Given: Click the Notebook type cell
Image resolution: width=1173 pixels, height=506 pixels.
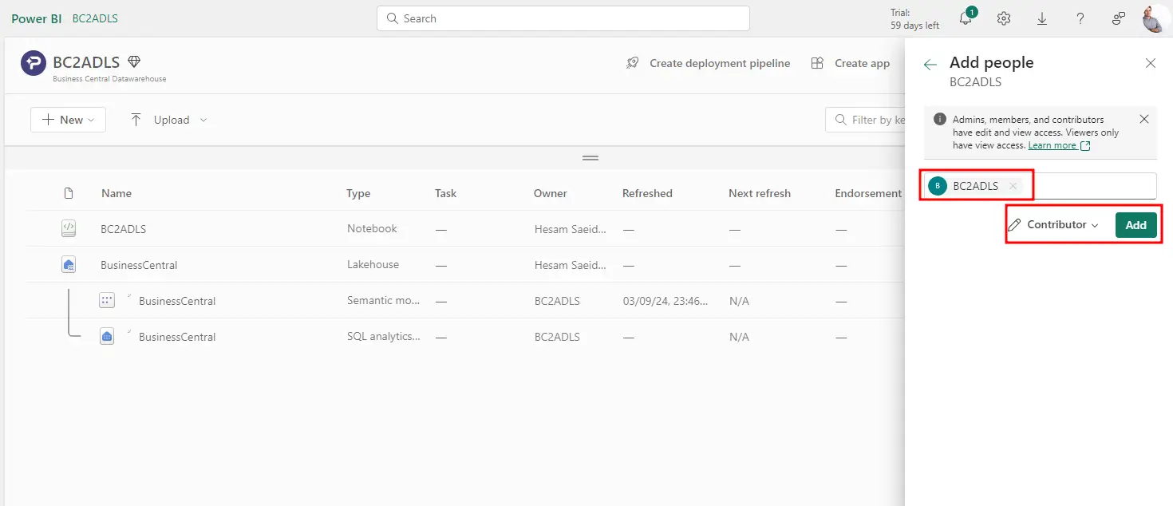Looking at the screenshot, I should coord(372,228).
